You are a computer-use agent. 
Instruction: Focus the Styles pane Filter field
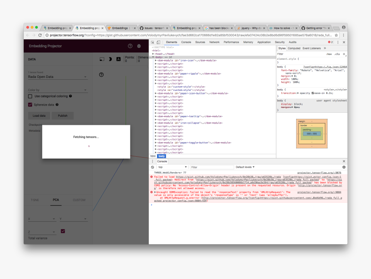[x=301, y=54]
